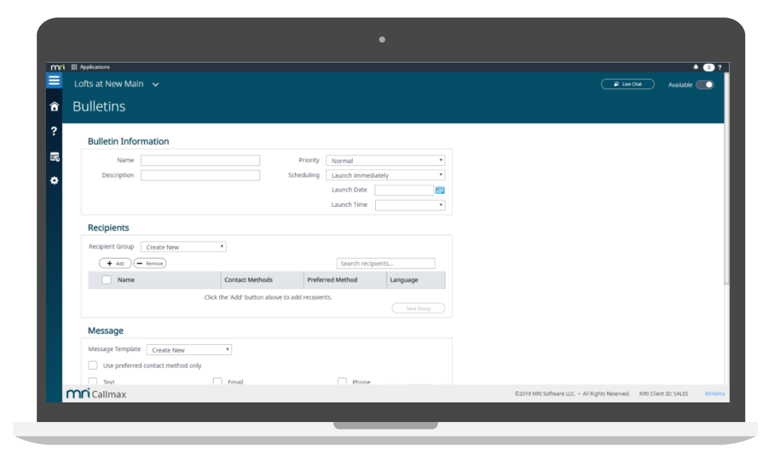
Task: Click Contact Methods column header
Action: (x=248, y=280)
